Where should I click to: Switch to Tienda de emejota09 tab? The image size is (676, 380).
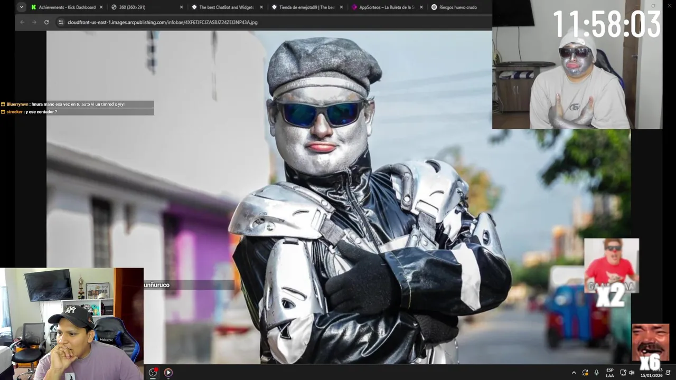coord(307,7)
